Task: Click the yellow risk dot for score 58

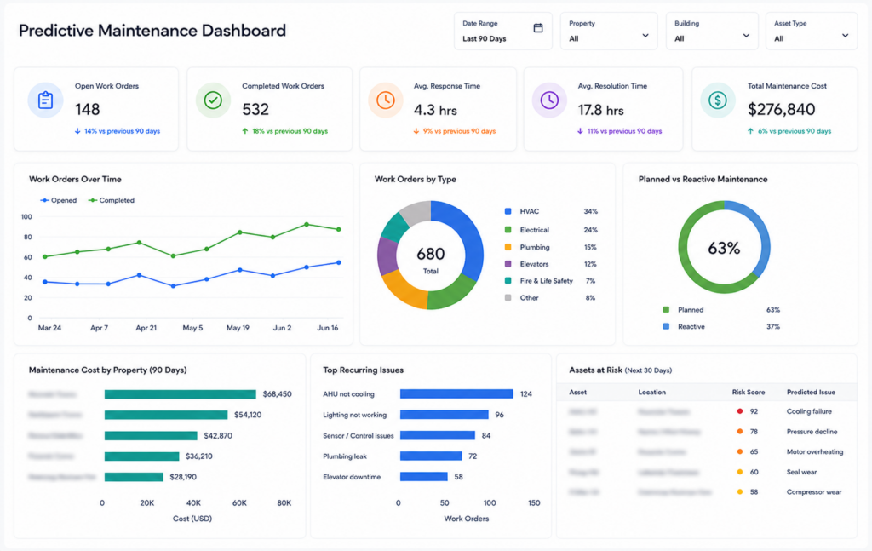Action: point(740,491)
